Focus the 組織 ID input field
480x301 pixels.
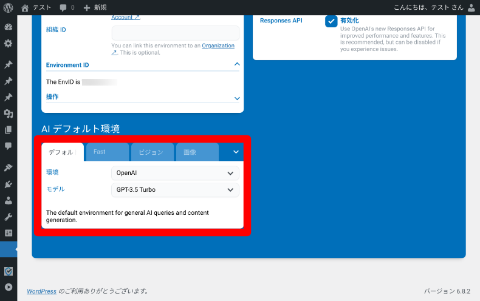(176, 33)
